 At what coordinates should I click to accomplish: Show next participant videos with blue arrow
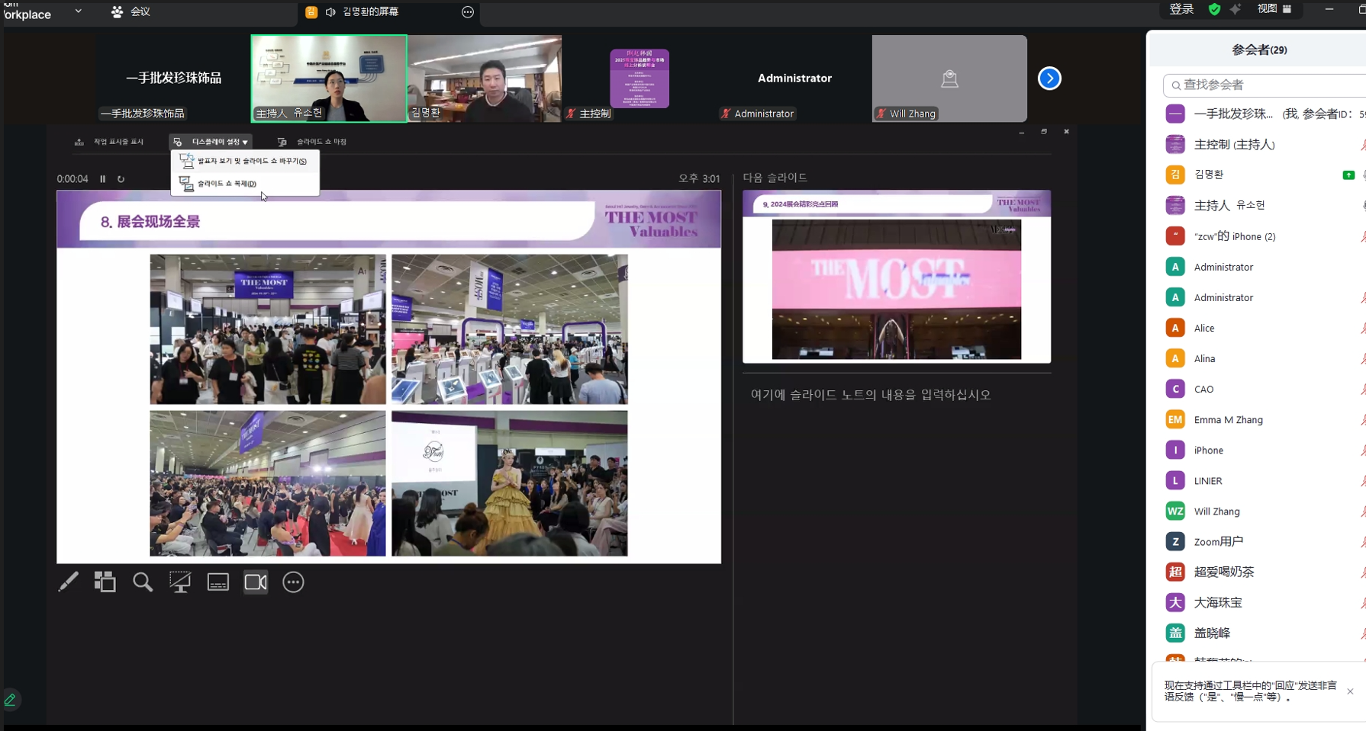(x=1049, y=79)
